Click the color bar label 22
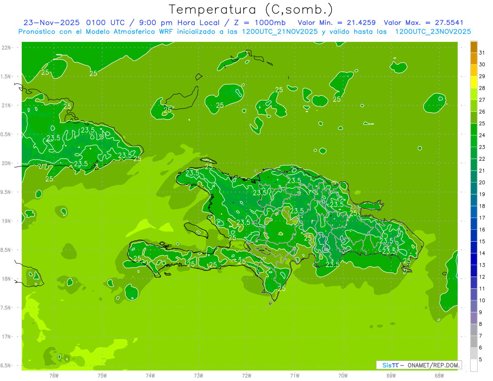493x381 pixels. pos(482,159)
